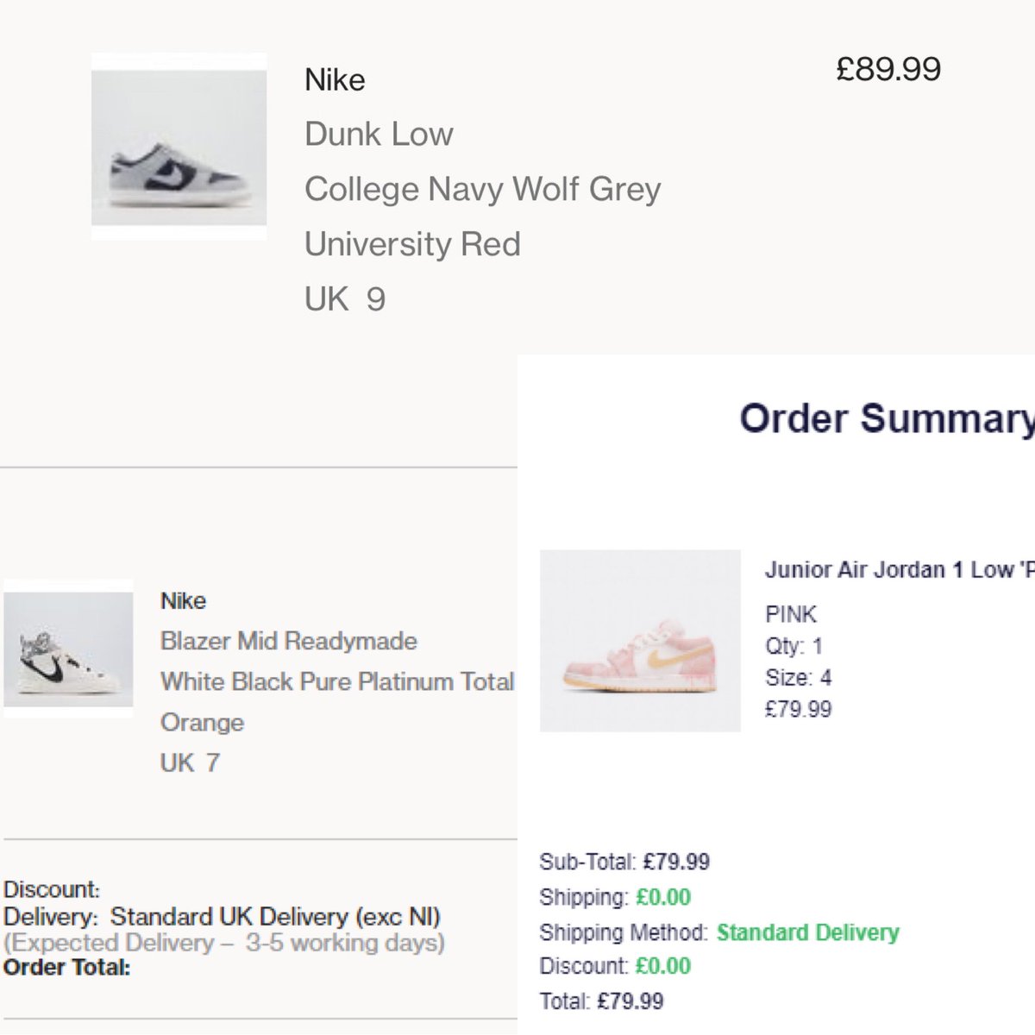
Task: Click the Total £79.99 line
Action: pyautogui.click(x=601, y=1001)
